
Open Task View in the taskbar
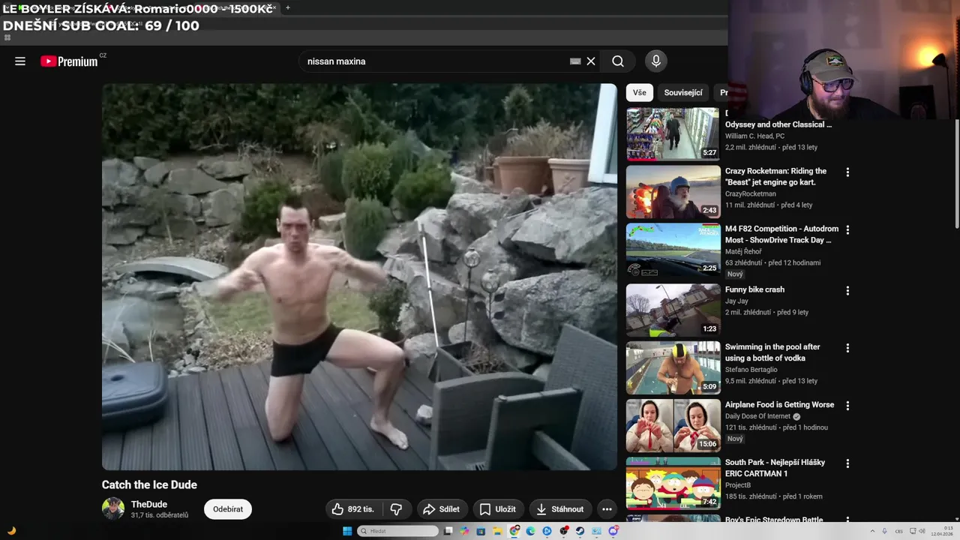point(448,531)
